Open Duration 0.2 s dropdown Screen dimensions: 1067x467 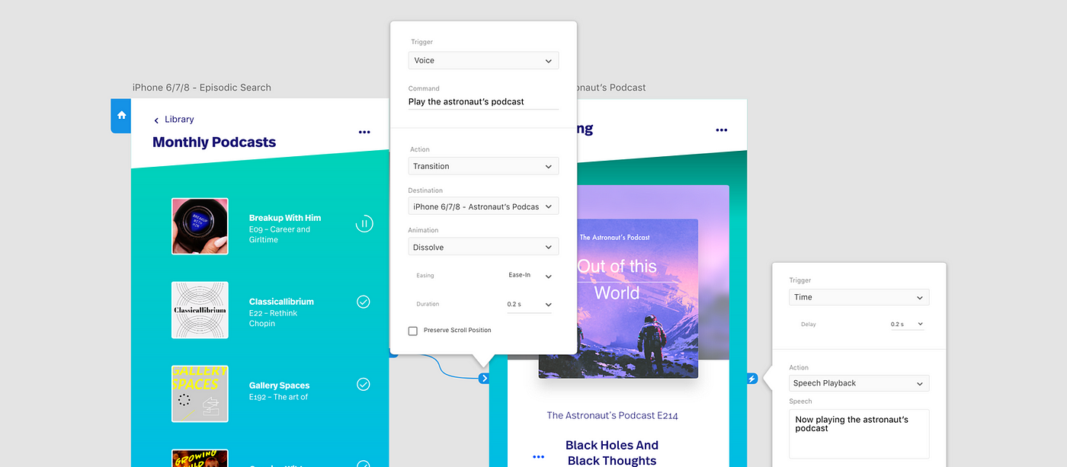[x=530, y=305]
